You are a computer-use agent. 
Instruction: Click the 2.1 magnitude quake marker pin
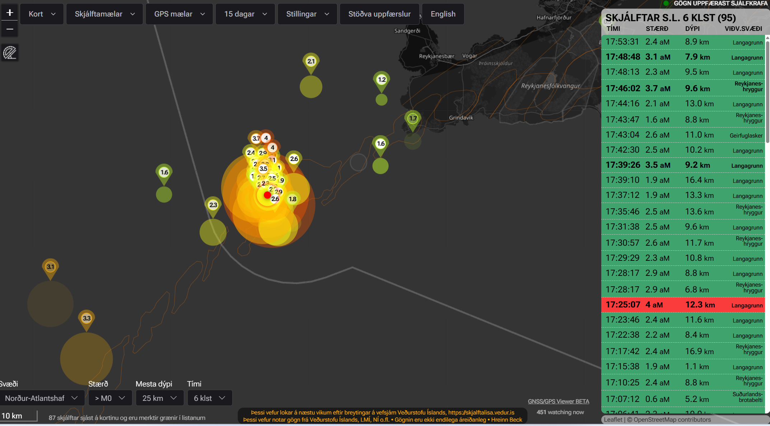click(311, 62)
